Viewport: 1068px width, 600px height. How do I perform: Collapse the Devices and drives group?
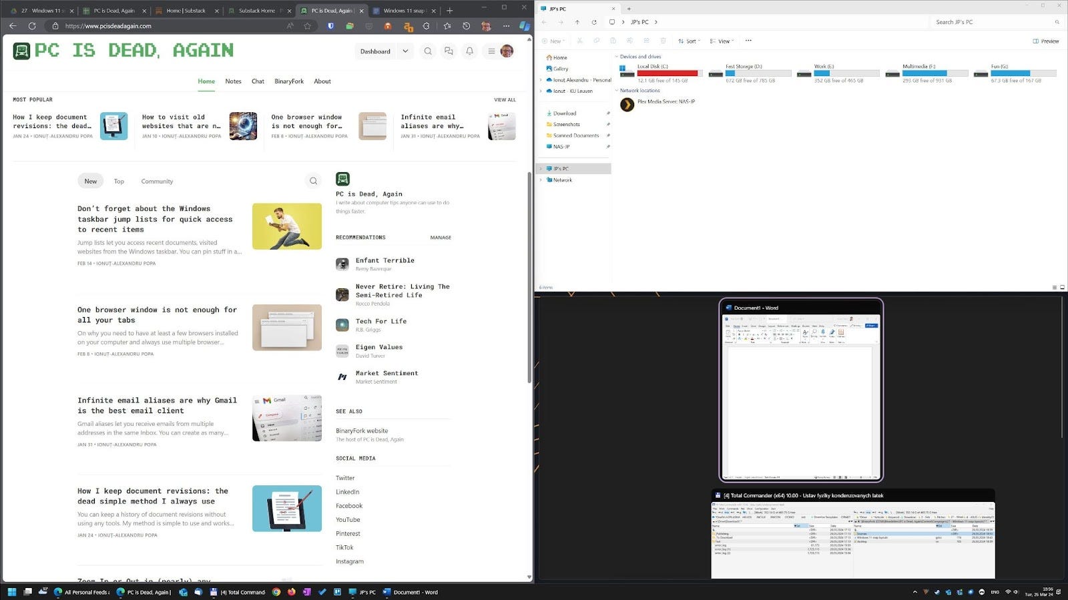click(616, 57)
